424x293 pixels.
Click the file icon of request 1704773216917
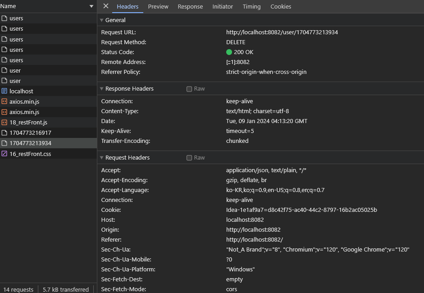click(4, 133)
